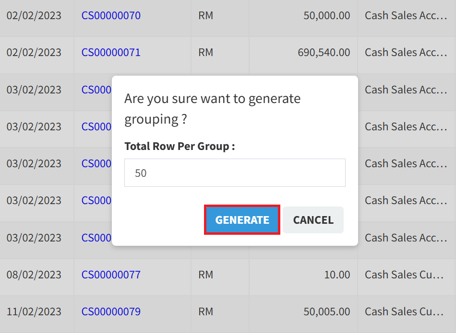The image size is (456, 333).
Task: Select the 10.00 amount cell
Action: tap(337, 275)
